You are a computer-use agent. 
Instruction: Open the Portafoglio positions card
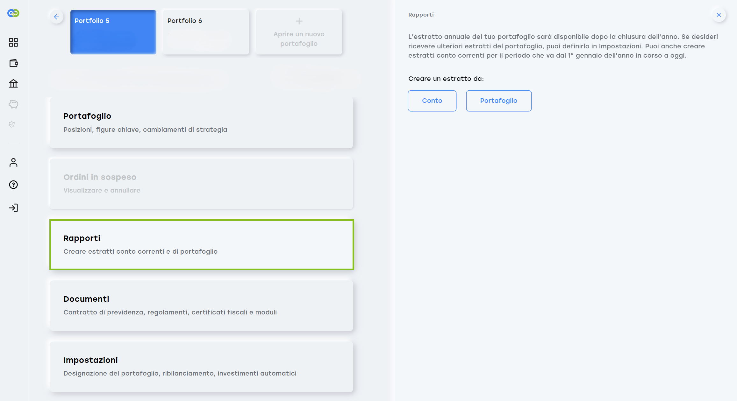pyautogui.click(x=201, y=123)
